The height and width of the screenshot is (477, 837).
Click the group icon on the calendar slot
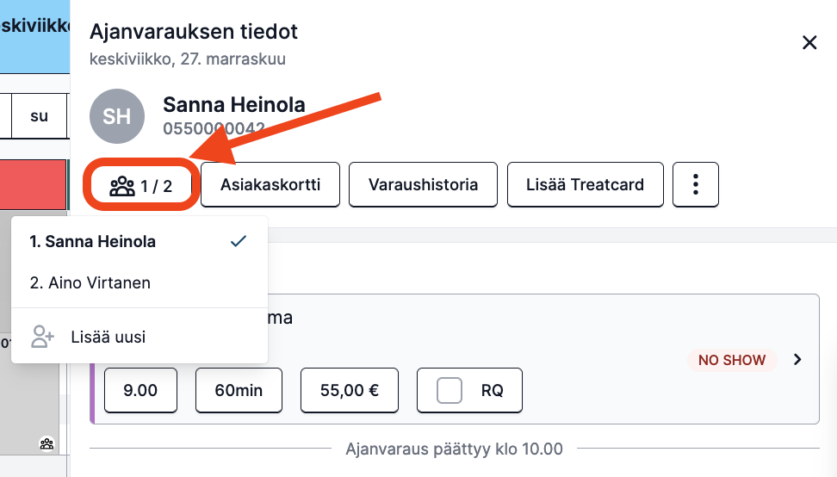click(47, 443)
